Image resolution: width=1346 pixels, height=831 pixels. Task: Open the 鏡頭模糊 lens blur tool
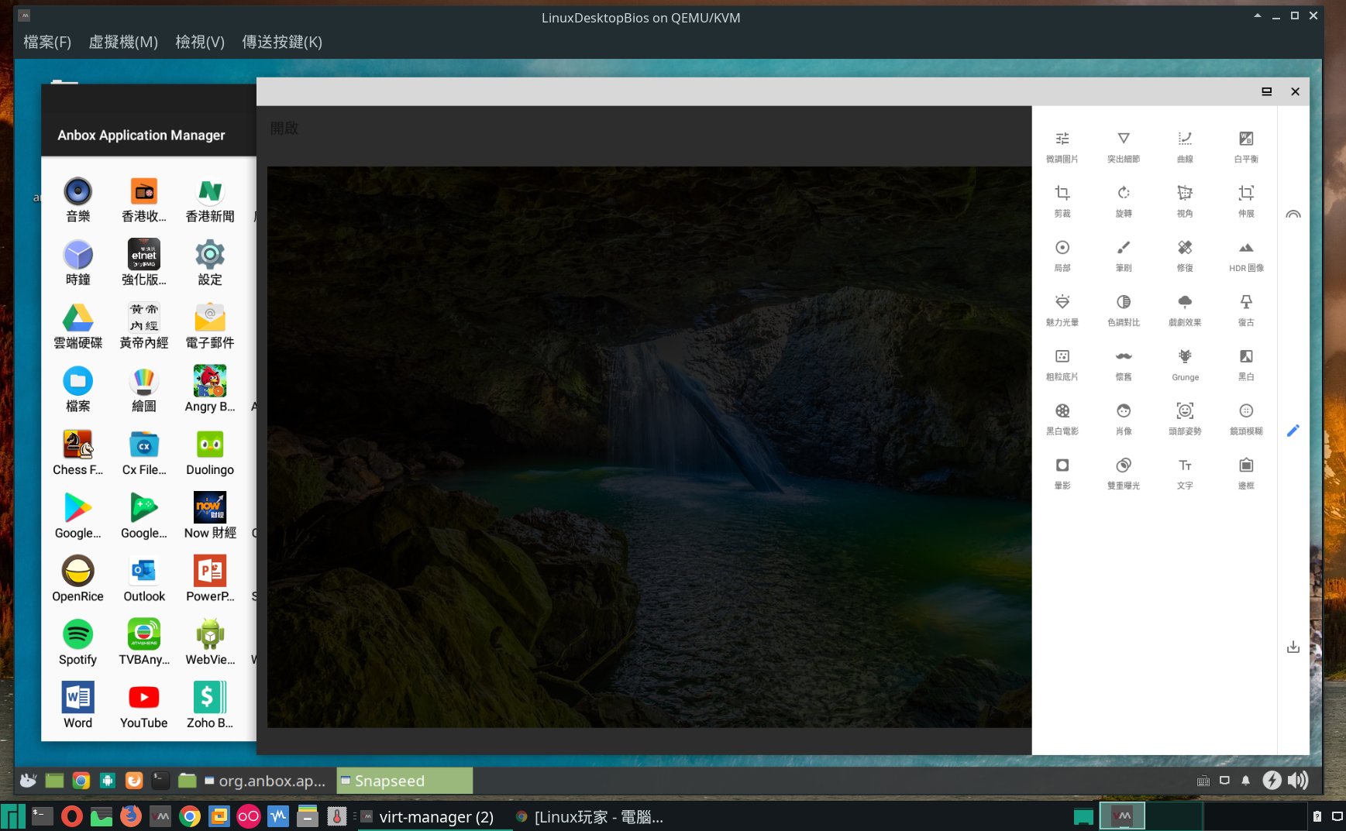(x=1245, y=418)
